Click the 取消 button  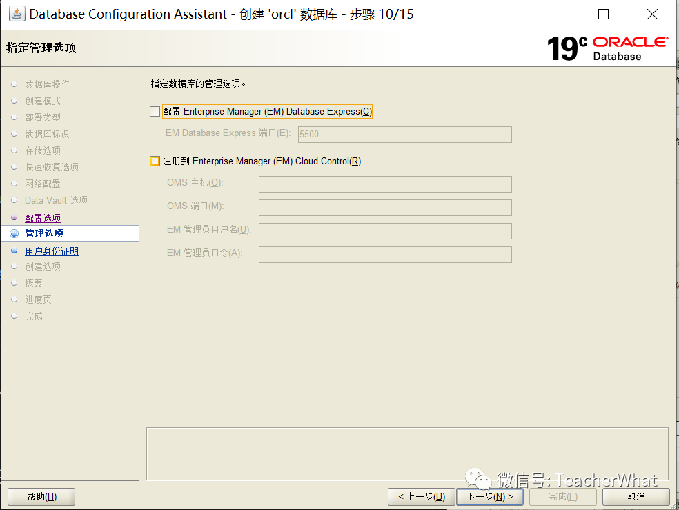(636, 496)
